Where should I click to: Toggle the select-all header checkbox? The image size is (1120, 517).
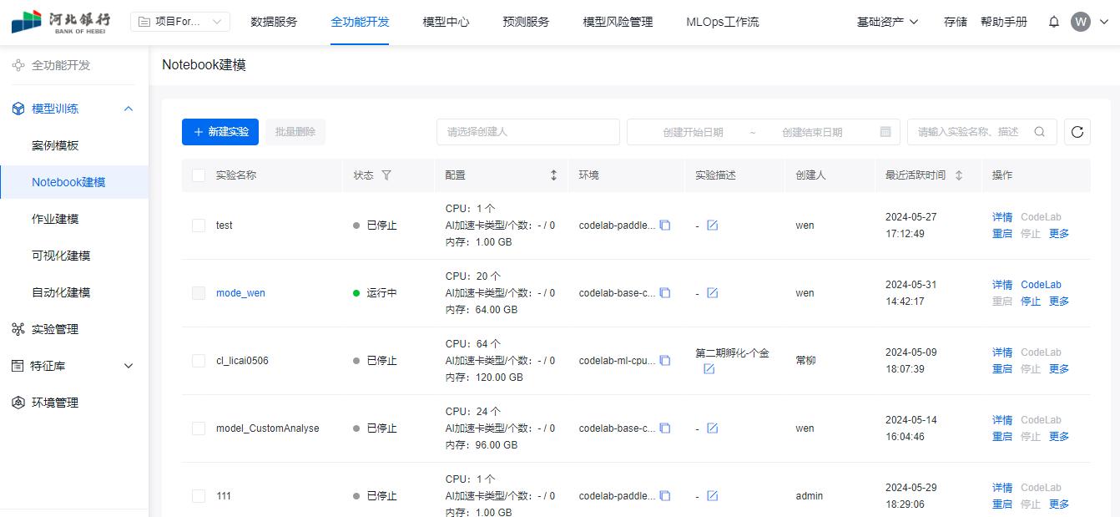pyautogui.click(x=199, y=175)
